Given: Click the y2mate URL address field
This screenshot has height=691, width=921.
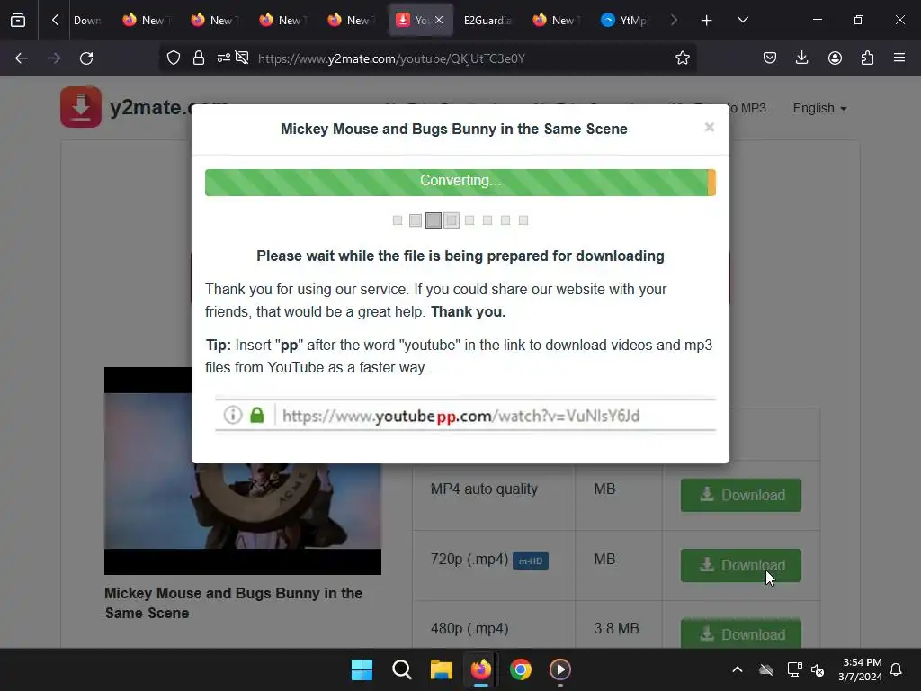Looking at the screenshot, I should coord(391,58).
